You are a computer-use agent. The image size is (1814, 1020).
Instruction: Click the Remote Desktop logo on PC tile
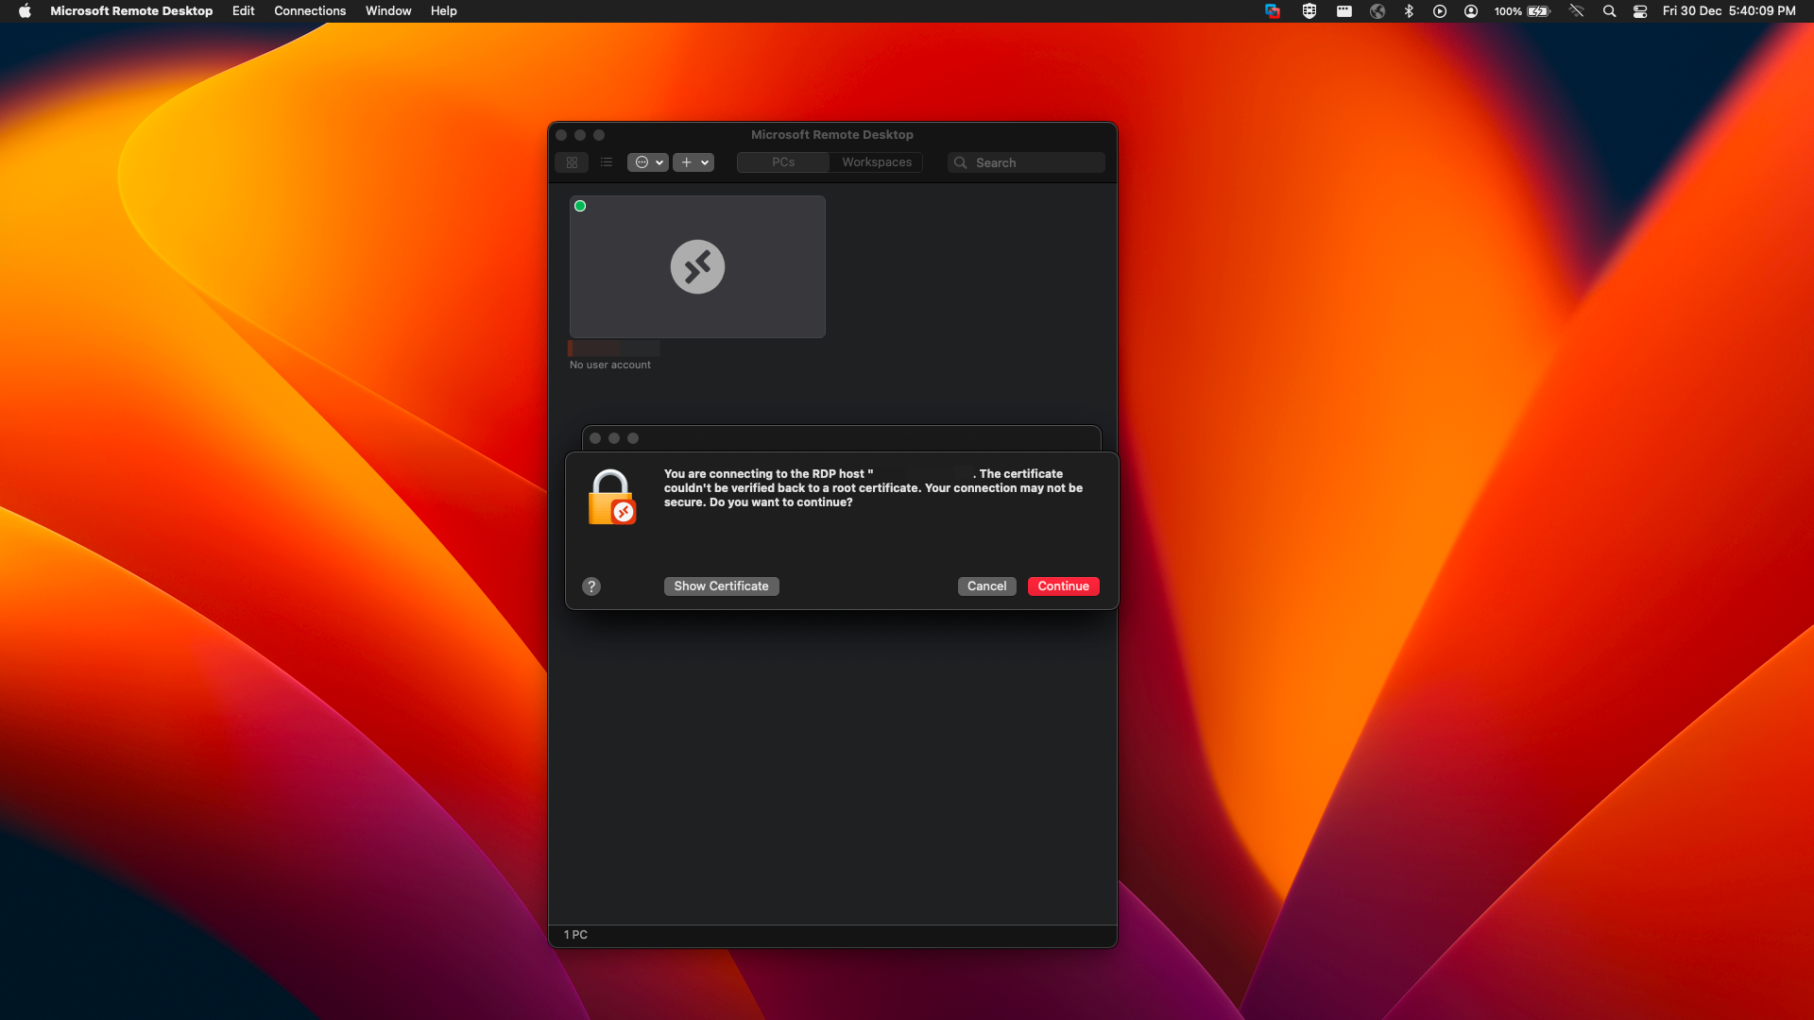pyautogui.click(x=697, y=266)
